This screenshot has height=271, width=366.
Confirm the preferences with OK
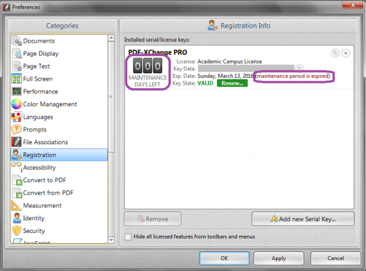click(224, 258)
